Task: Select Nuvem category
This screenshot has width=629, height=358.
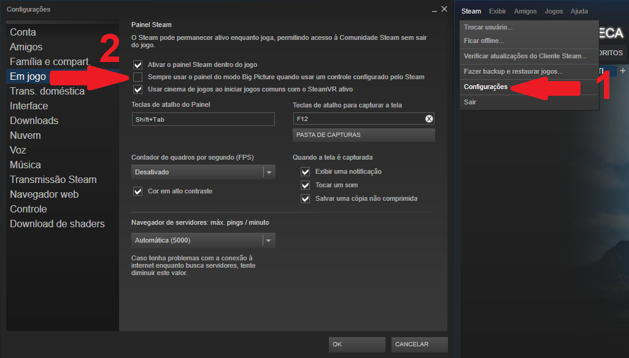Action: pos(63,135)
